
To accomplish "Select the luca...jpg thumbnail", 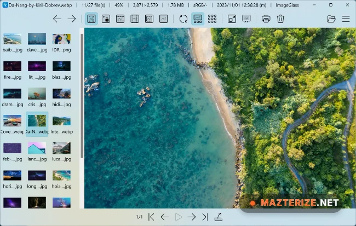I will click(61, 152).
